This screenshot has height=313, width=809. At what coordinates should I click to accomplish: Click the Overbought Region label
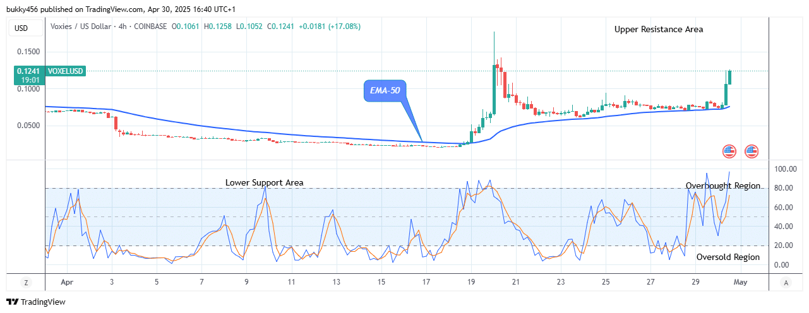click(x=723, y=186)
